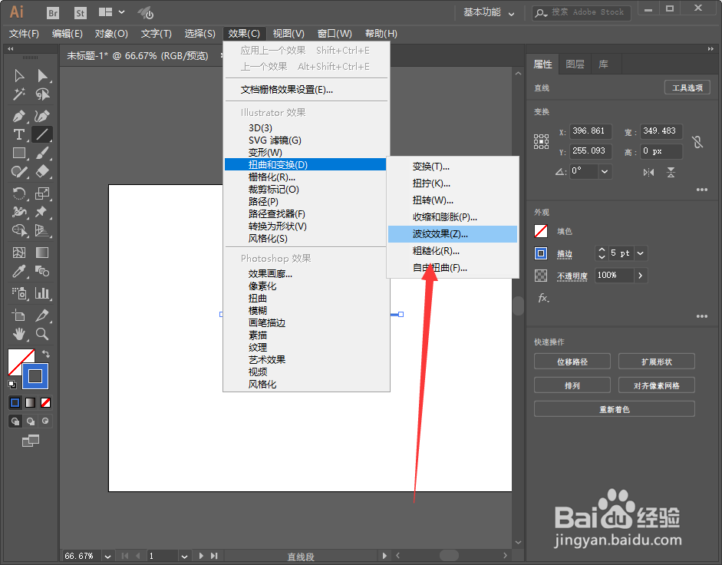Open the workspace switcher 基本功能
This screenshot has width=722, height=565.
click(489, 12)
